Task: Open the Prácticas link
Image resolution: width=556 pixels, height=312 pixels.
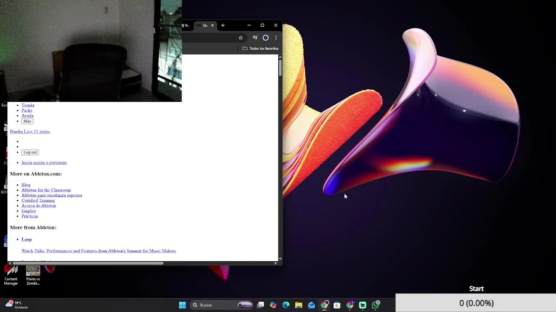Action: pos(30,216)
